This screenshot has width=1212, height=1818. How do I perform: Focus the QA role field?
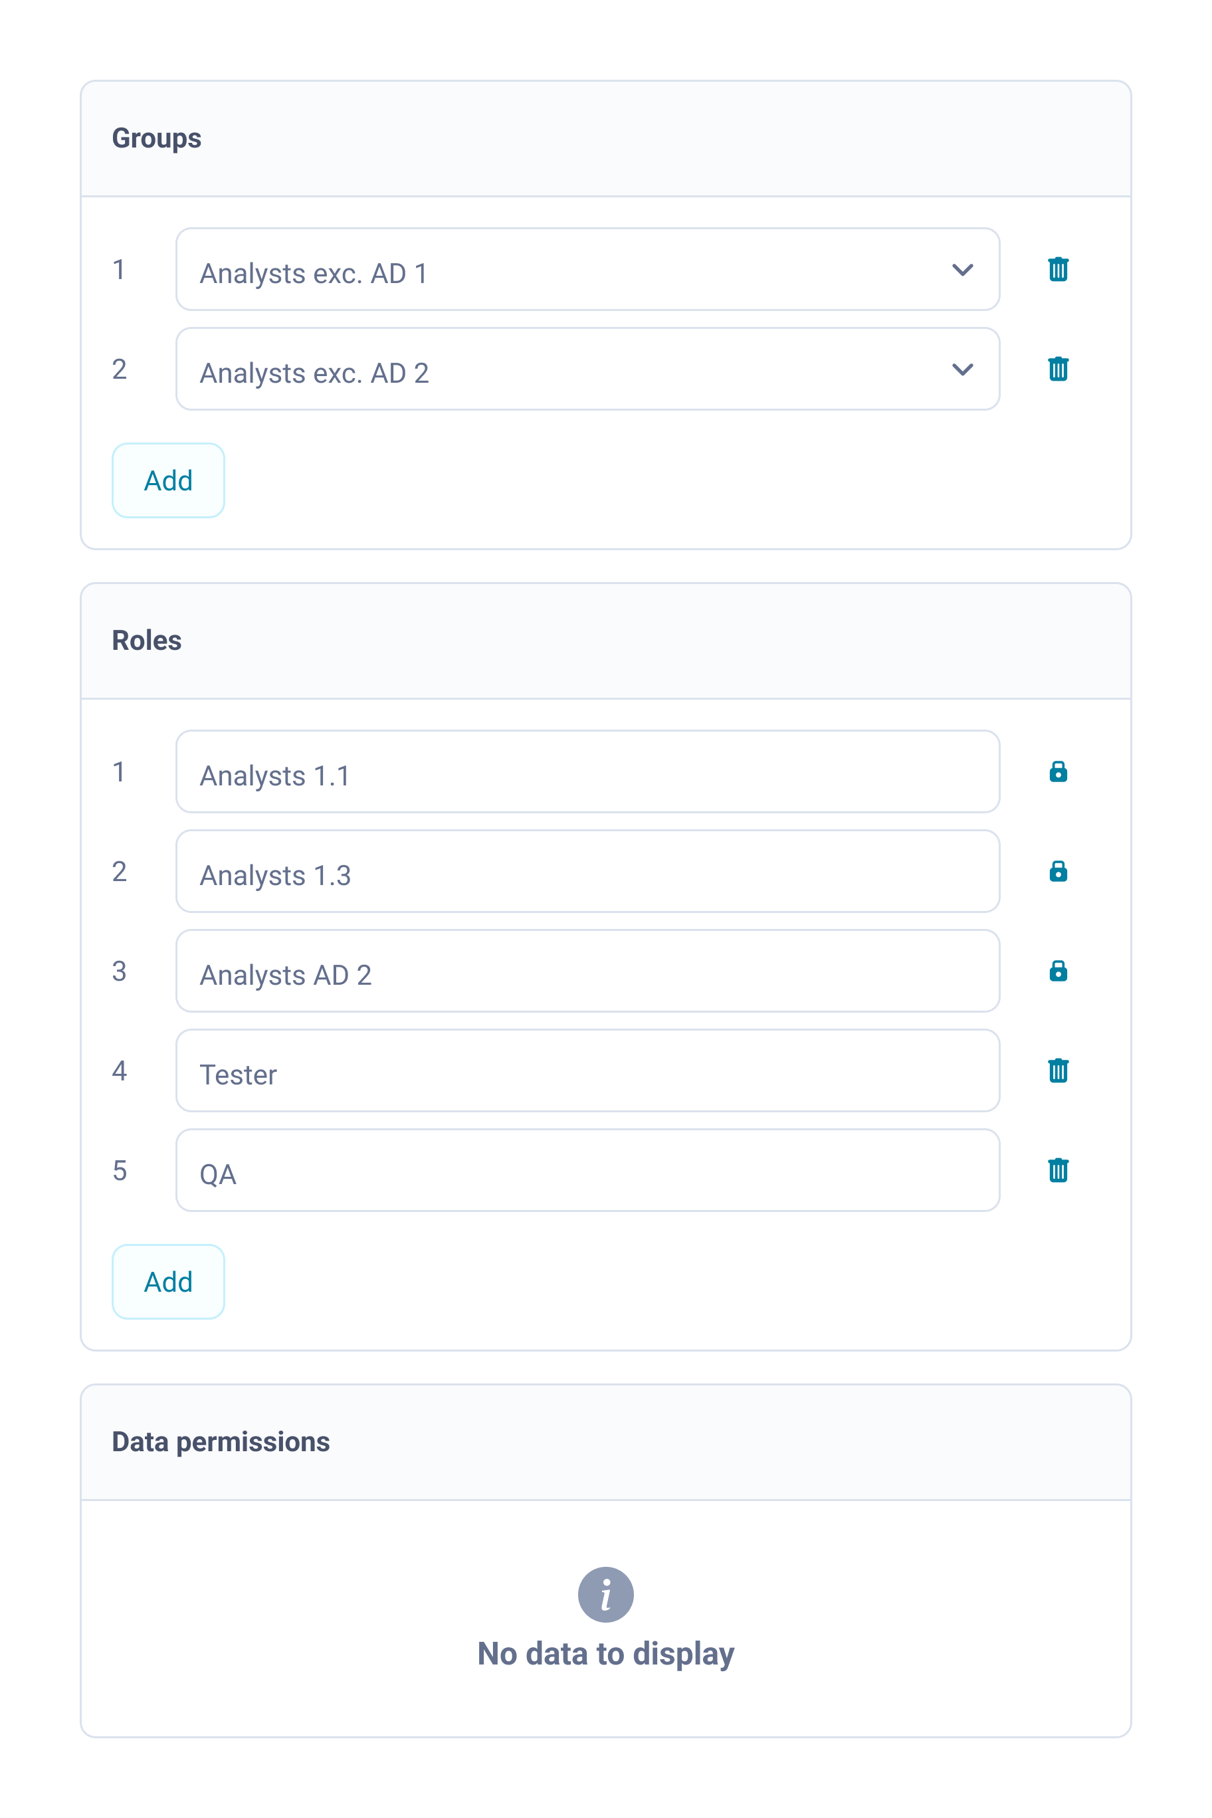pos(587,1170)
